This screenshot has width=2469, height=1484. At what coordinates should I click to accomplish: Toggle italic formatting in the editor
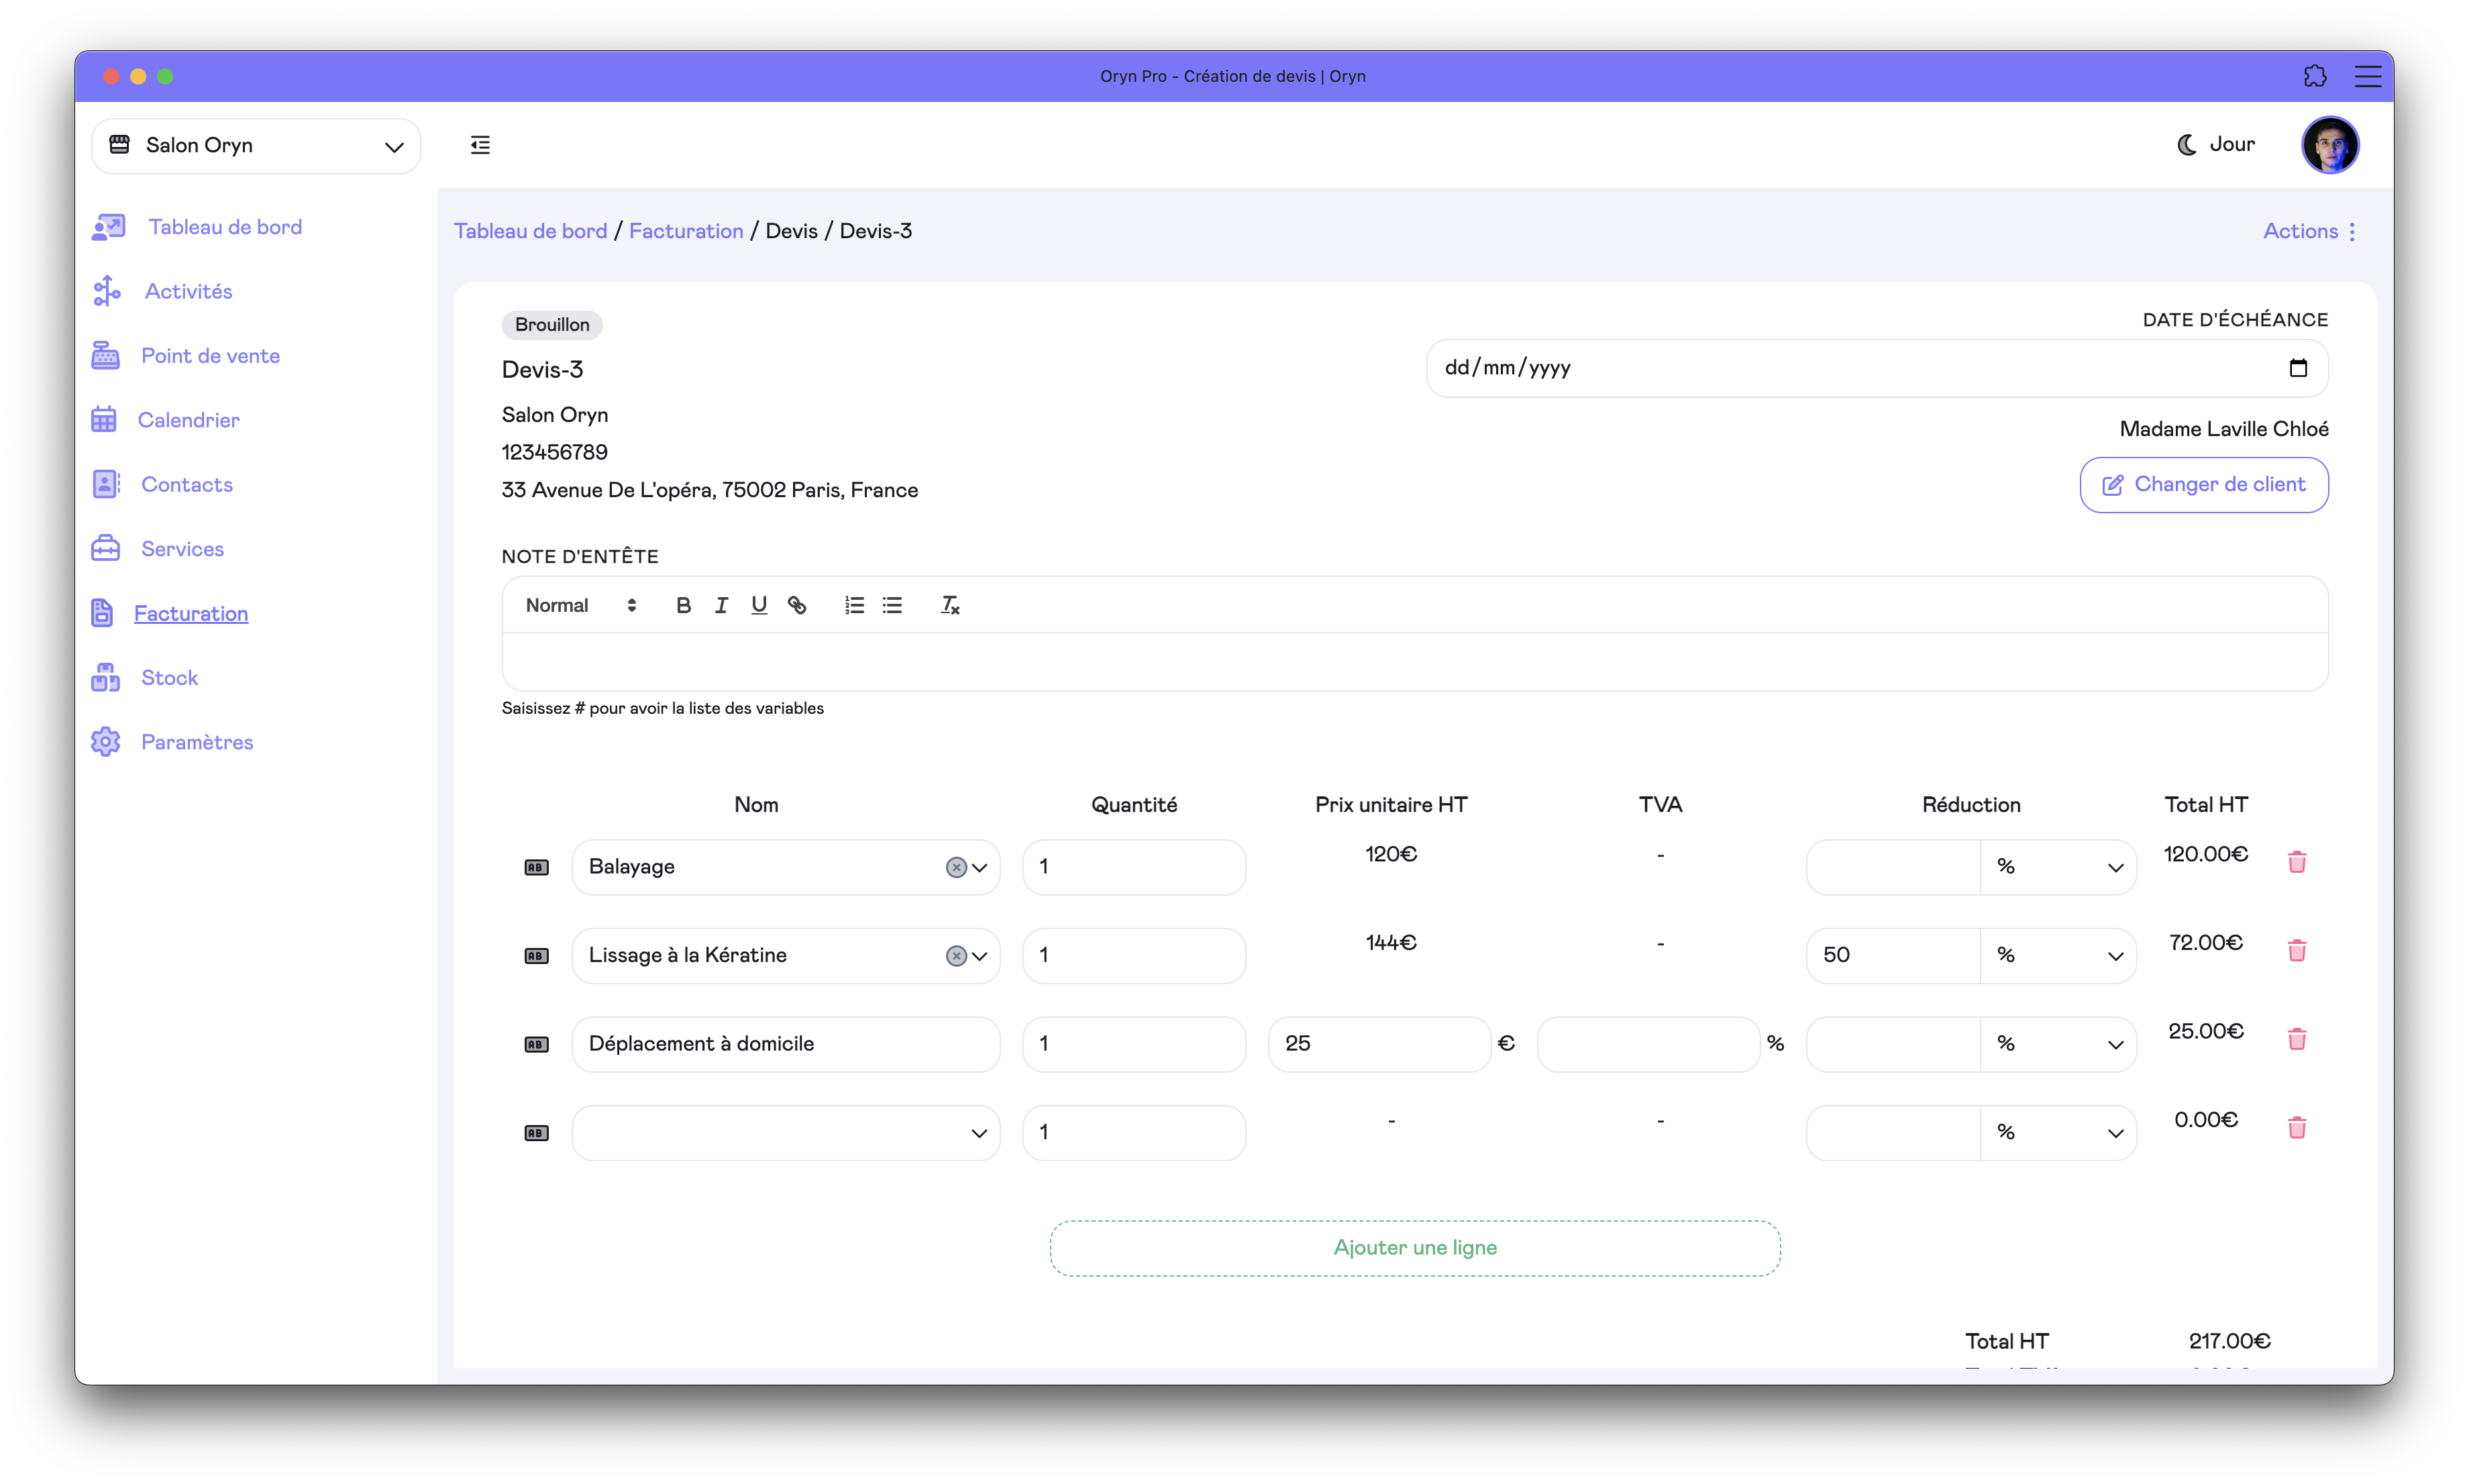coord(721,605)
